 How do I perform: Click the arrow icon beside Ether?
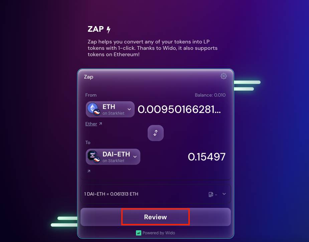(x=101, y=124)
